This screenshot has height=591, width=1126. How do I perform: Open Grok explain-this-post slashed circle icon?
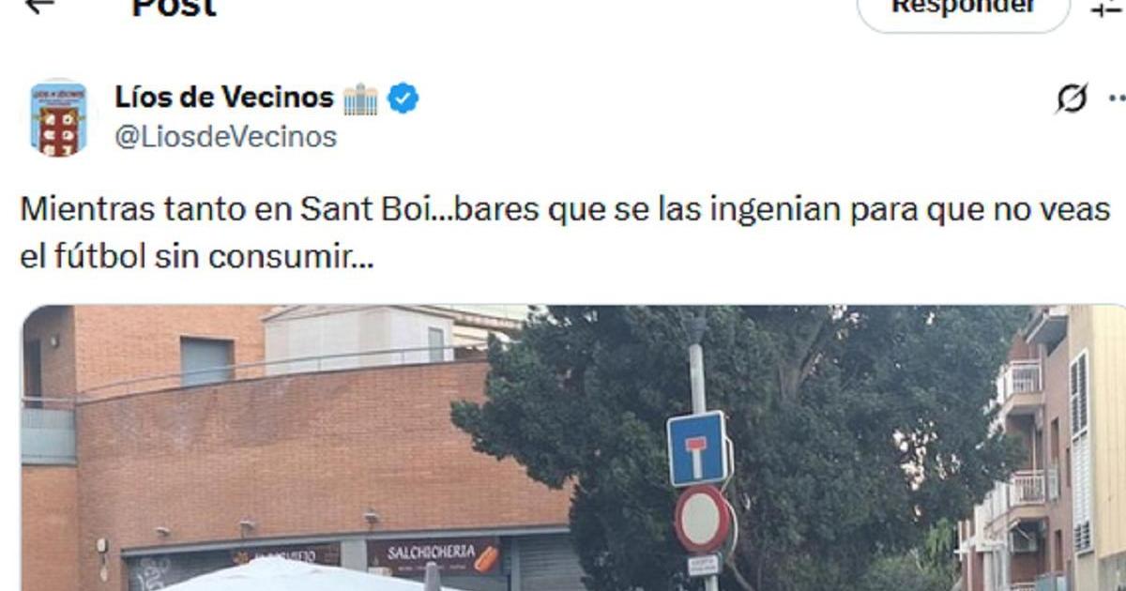[1072, 98]
